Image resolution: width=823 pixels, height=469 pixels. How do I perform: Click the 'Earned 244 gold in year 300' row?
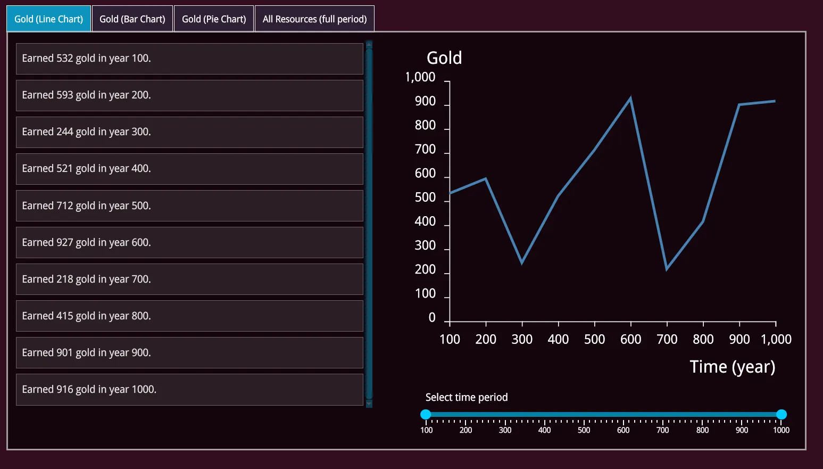[x=189, y=132]
